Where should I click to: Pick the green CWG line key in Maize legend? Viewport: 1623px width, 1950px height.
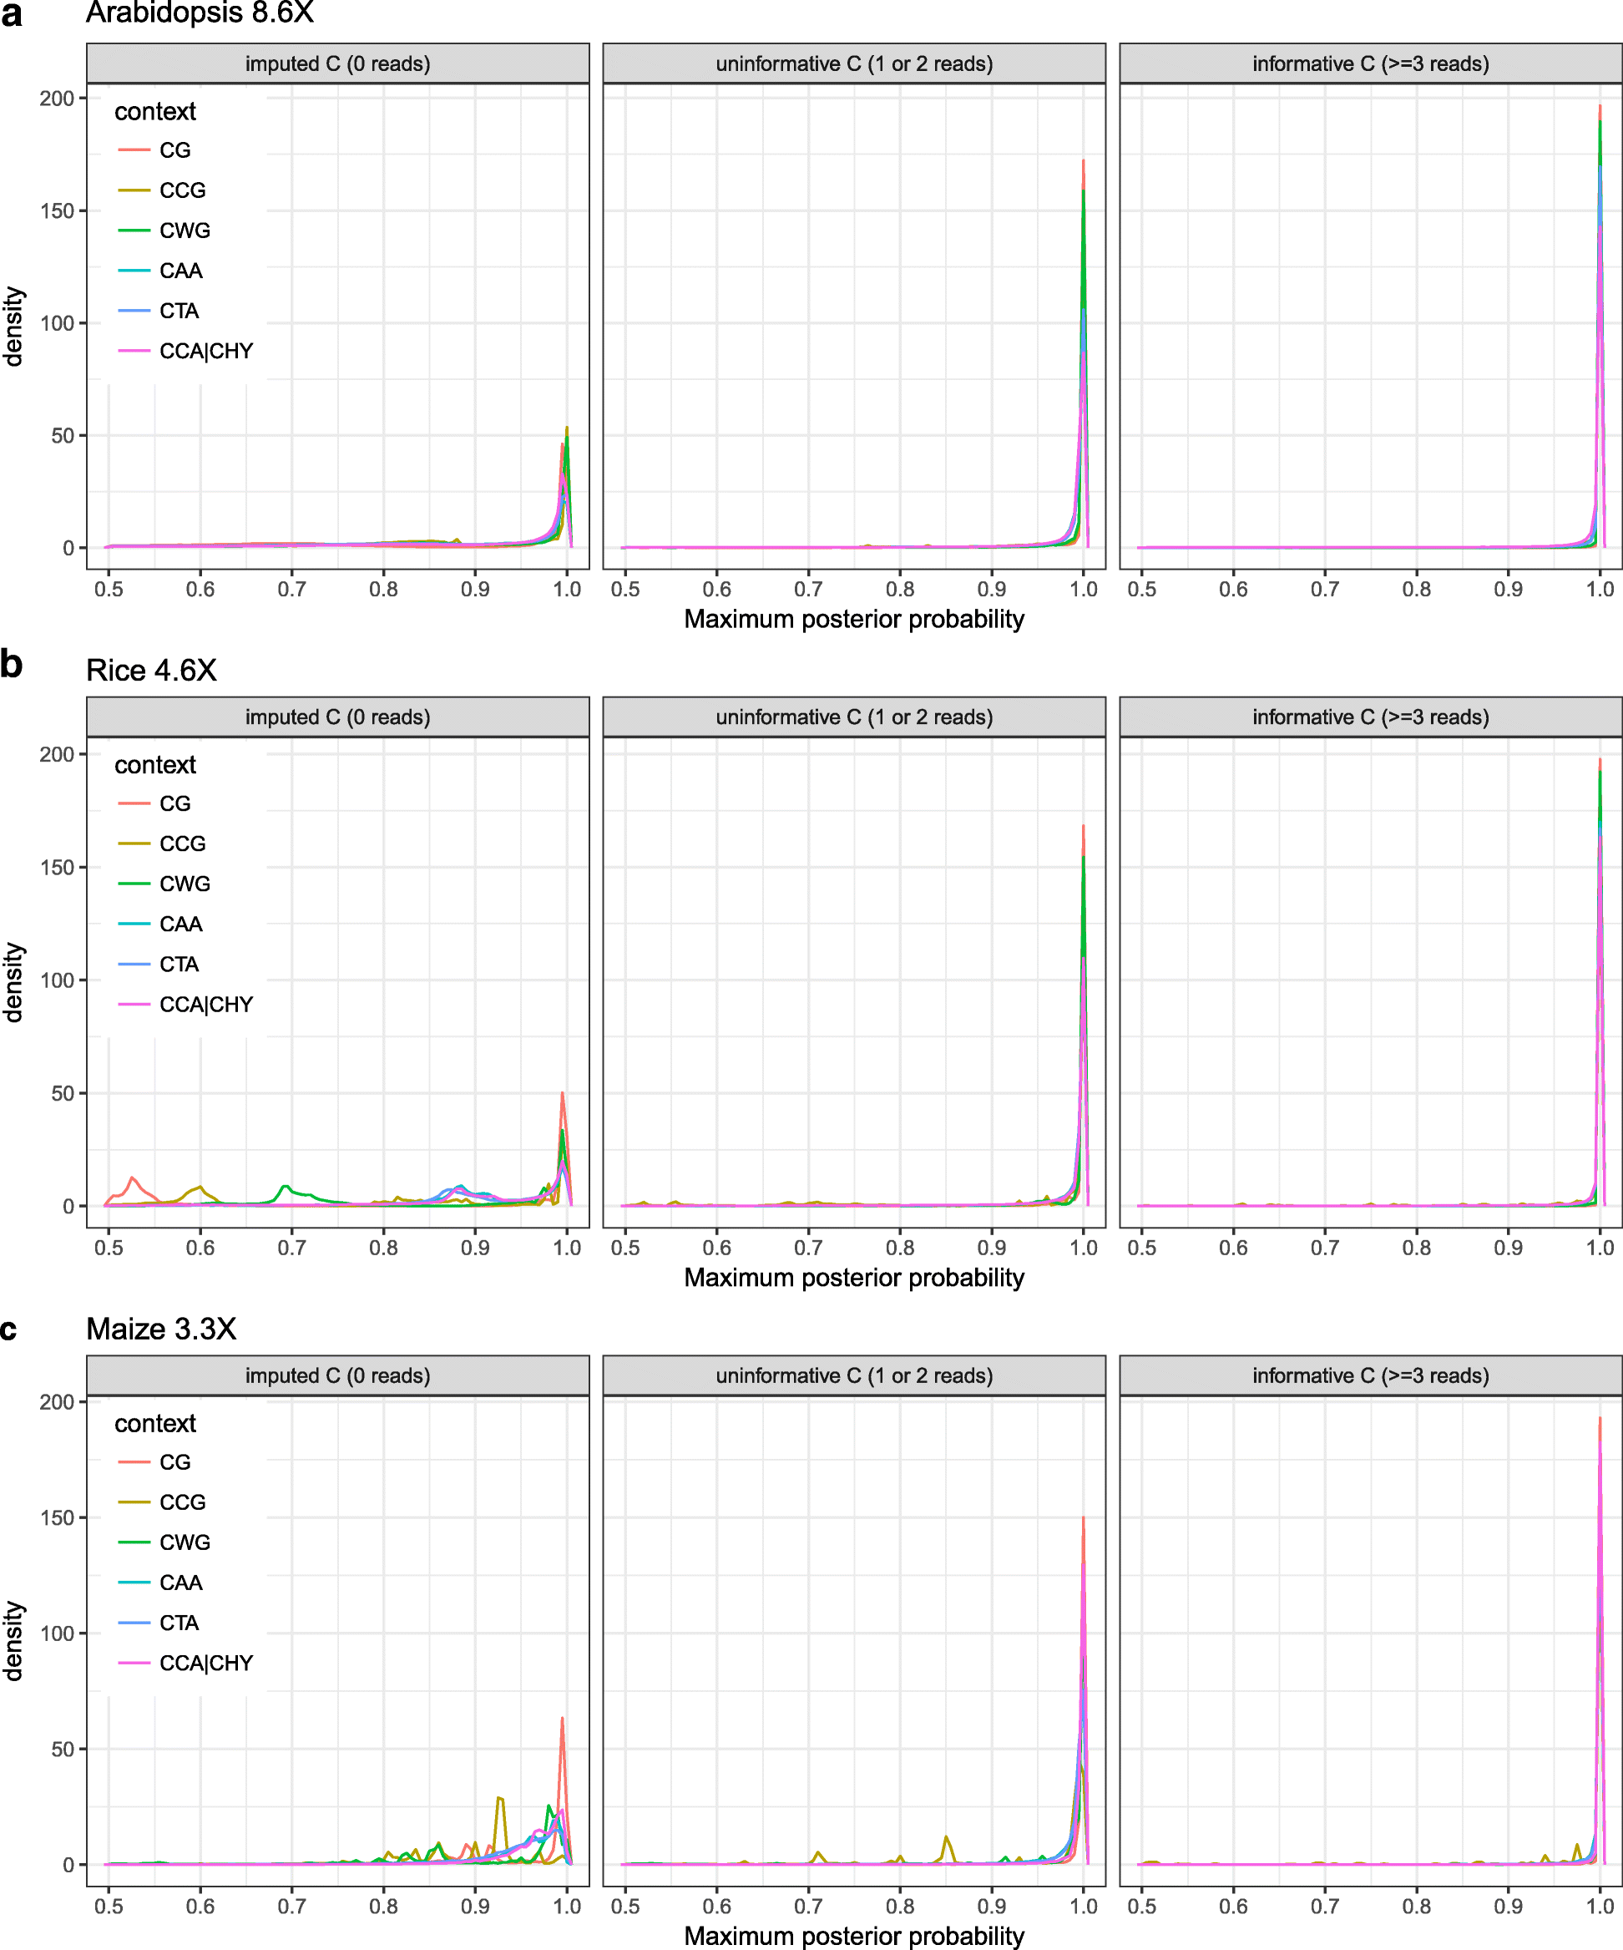(x=134, y=1542)
